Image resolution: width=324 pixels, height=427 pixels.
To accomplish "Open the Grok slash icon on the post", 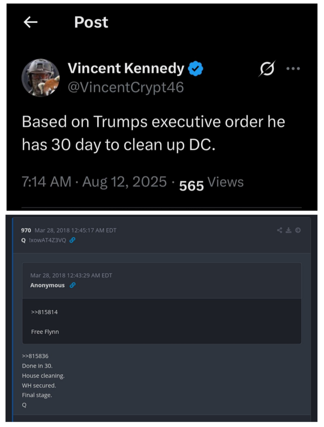I will tap(267, 69).
